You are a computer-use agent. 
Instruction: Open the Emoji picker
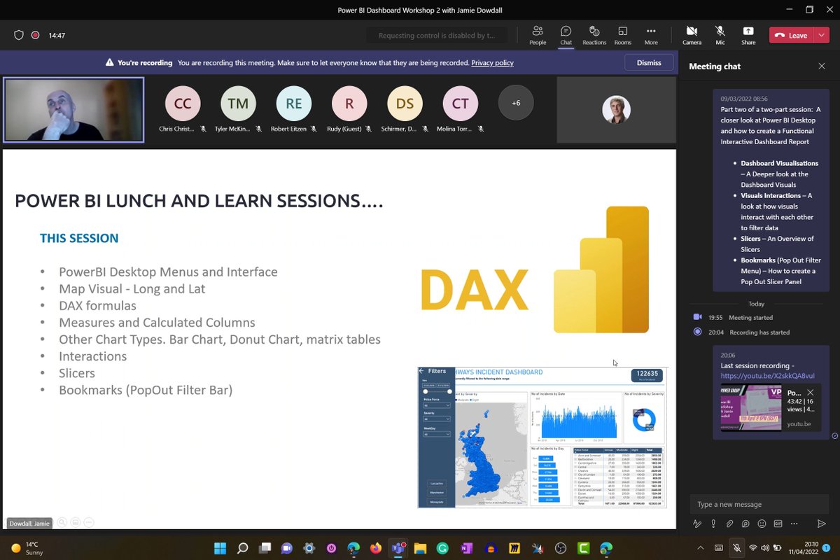point(762,524)
